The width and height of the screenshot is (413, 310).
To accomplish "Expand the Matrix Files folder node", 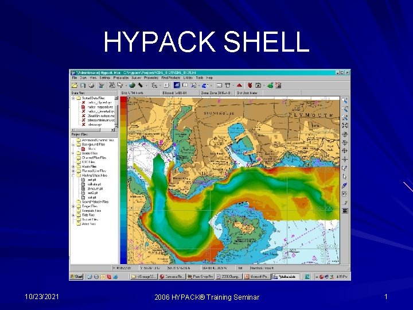I will pyautogui.click(x=73, y=166).
